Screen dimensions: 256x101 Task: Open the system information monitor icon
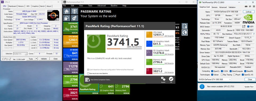74,11
